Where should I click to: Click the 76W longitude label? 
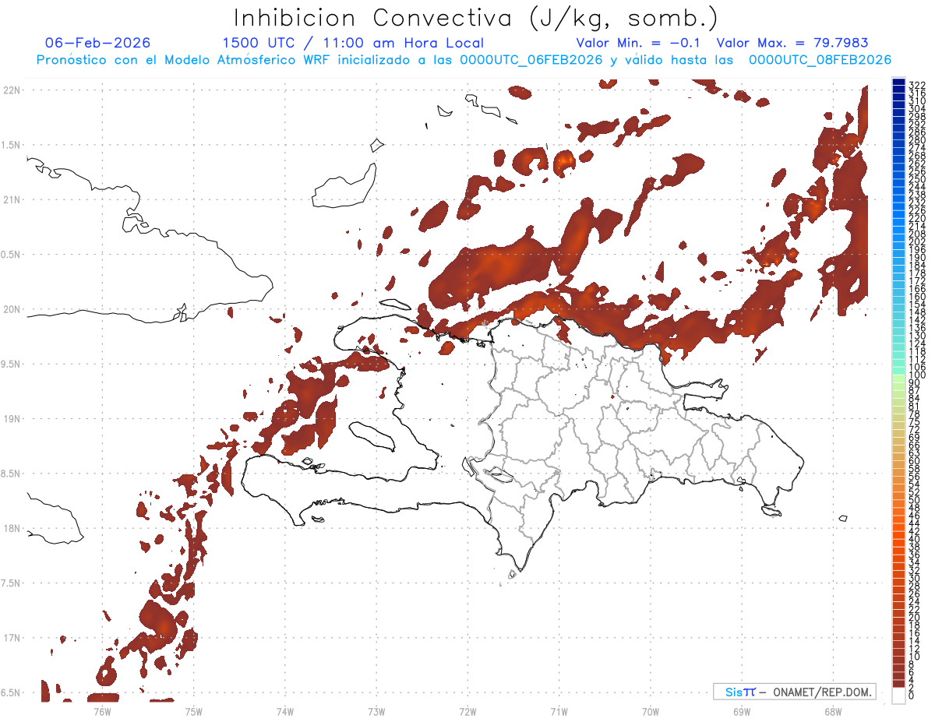point(102,711)
